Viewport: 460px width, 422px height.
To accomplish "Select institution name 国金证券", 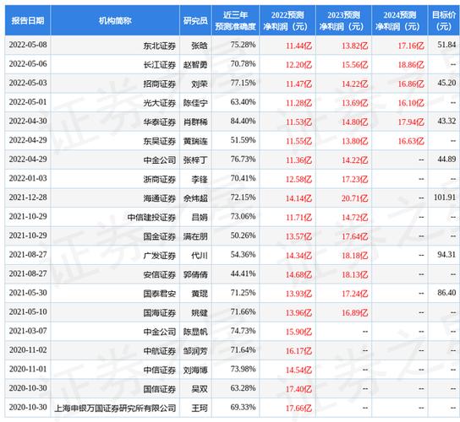I will tap(159, 236).
